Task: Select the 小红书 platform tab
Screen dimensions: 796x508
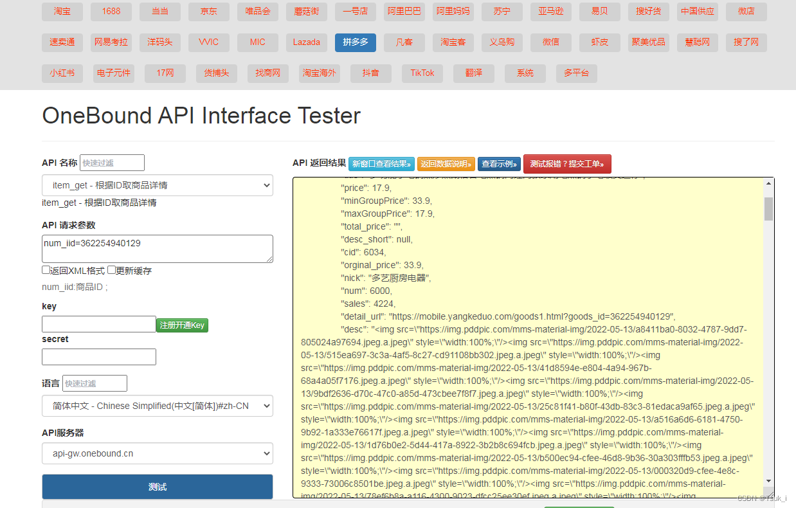Action: coord(62,73)
